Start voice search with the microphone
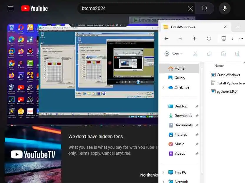The image size is (245, 183). point(224,8)
